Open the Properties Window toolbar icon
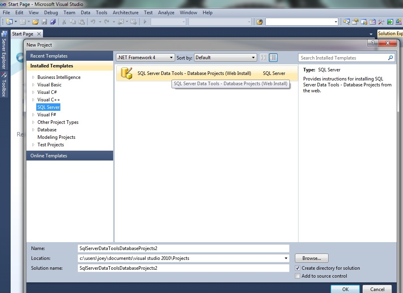403x293 pixels. click(355, 22)
